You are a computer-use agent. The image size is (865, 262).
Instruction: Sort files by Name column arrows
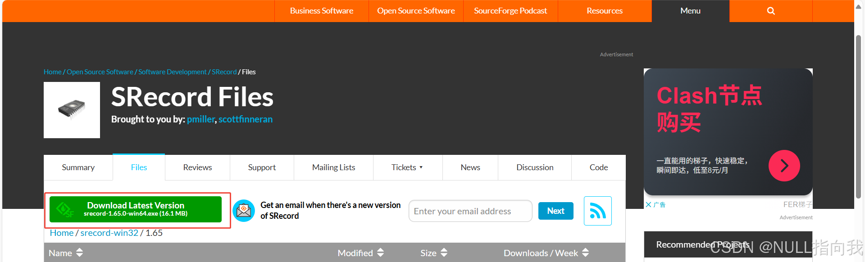[80, 253]
